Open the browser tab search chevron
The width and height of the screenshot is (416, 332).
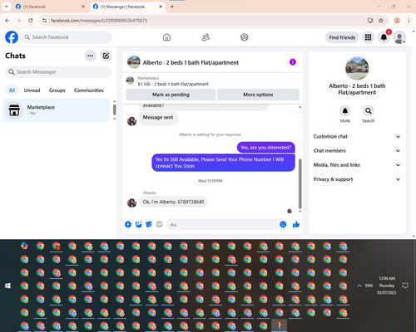tap(6, 7)
